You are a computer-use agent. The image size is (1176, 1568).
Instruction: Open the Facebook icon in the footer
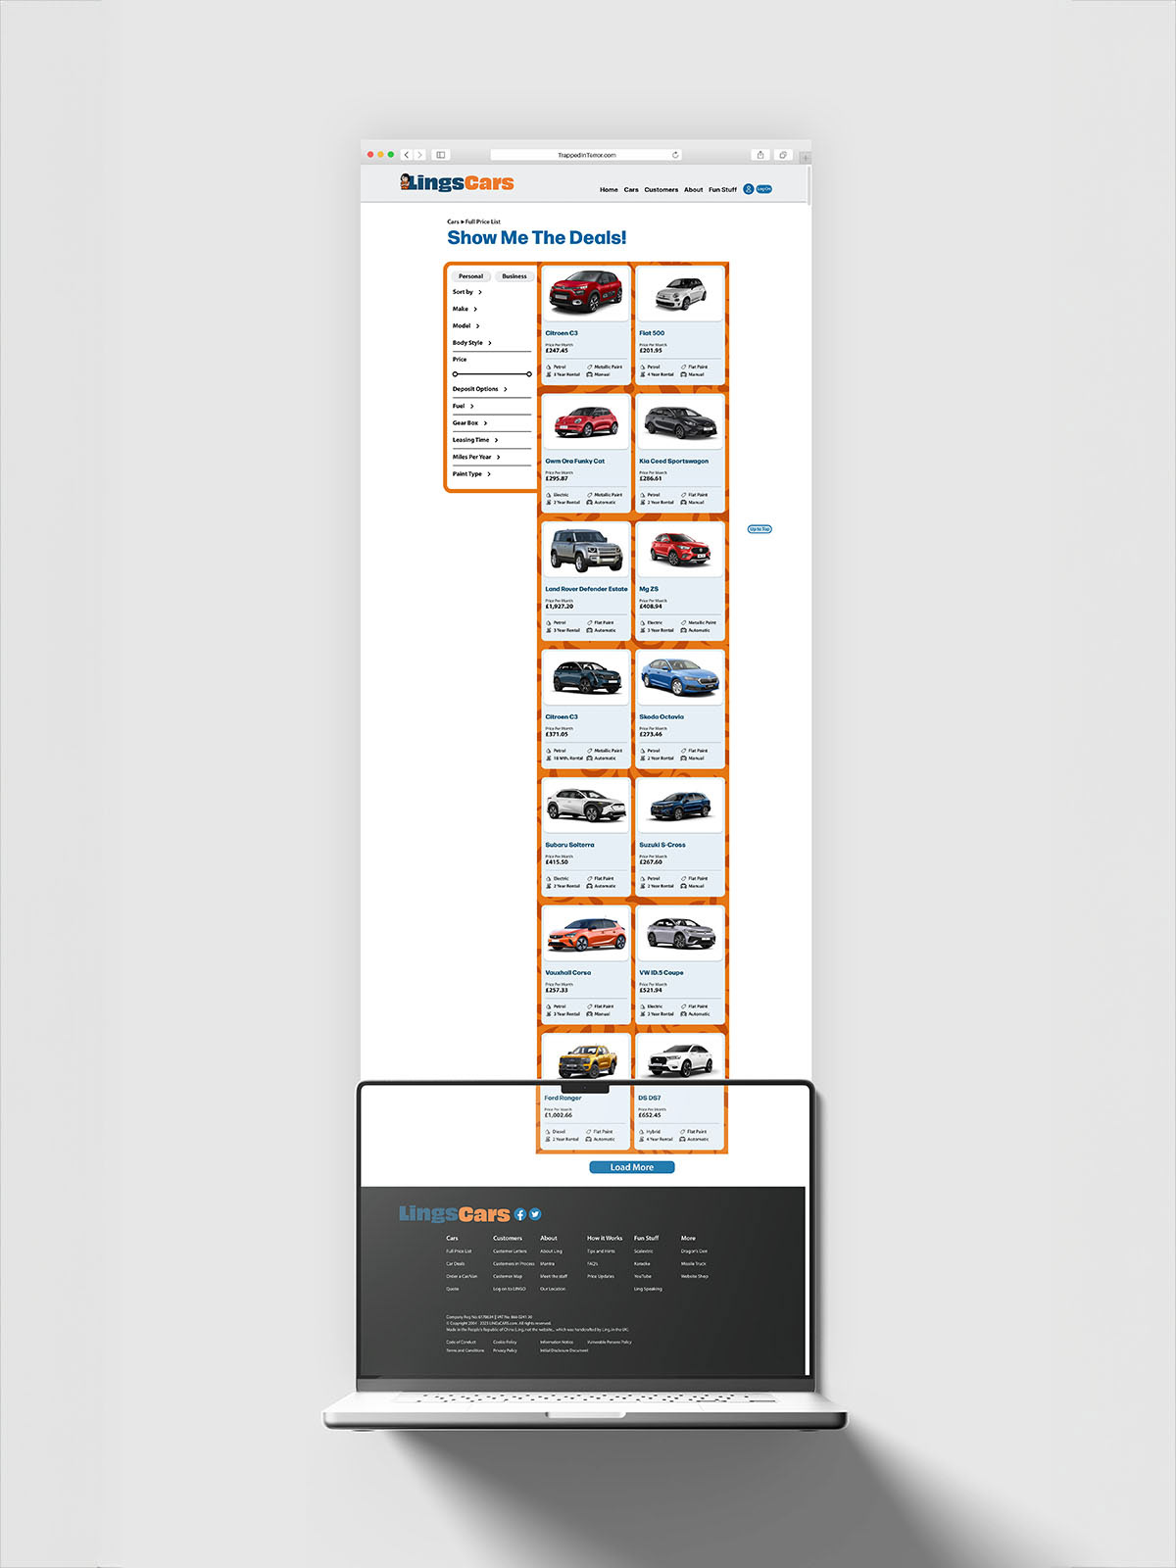520,1214
